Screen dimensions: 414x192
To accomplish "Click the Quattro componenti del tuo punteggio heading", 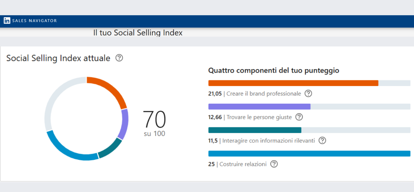I will tap(273, 70).
